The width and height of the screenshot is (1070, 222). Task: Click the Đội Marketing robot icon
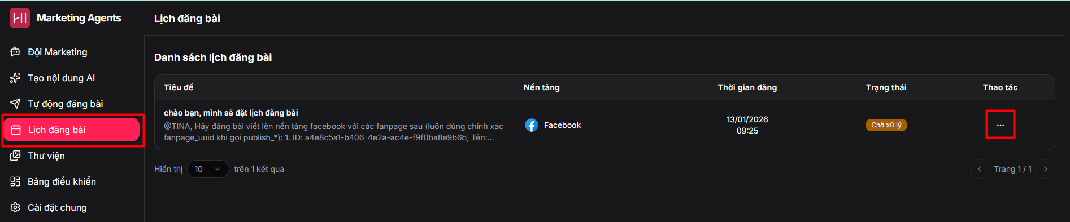pyautogui.click(x=15, y=52)
